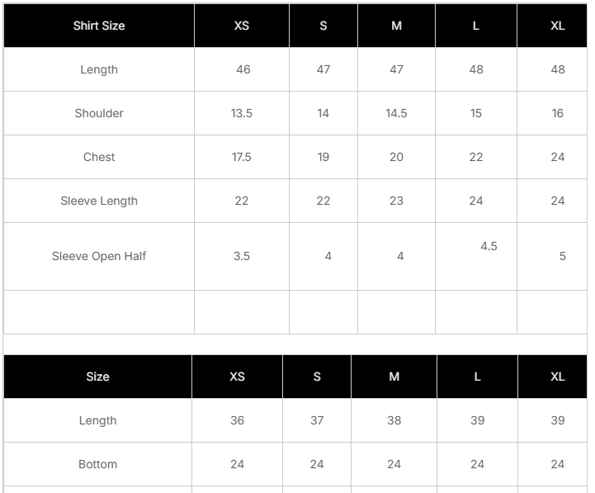Viewport: 595px width, 493px height.
Task: Click the Sleeve Open Half label
Action: [99, 256]
